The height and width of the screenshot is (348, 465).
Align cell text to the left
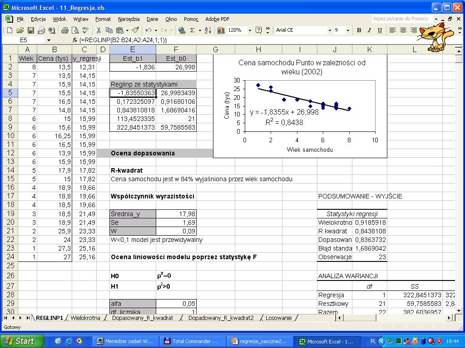click(393, 30)
